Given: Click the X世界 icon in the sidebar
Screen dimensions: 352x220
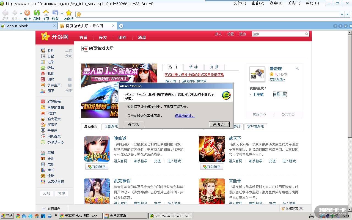Looking at the screenshot, I should [43, 113].
